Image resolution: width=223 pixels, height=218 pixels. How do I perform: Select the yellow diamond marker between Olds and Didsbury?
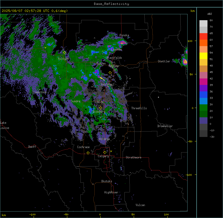coord(100,108)
